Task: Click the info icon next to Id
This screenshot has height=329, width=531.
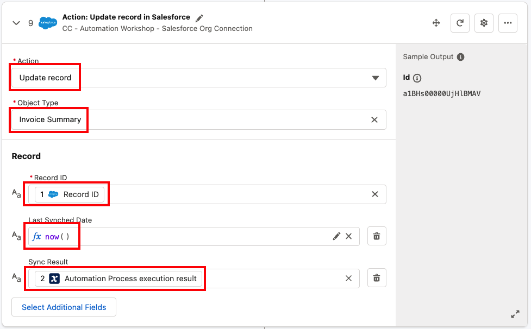Action: click(417, 78)
